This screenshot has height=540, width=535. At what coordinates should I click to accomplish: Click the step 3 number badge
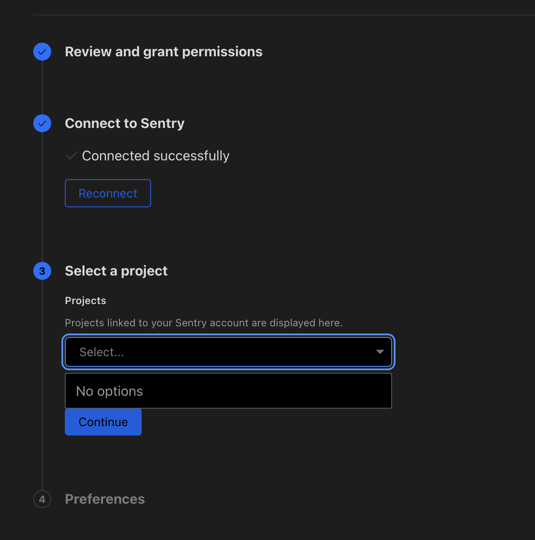pos(42,271)
